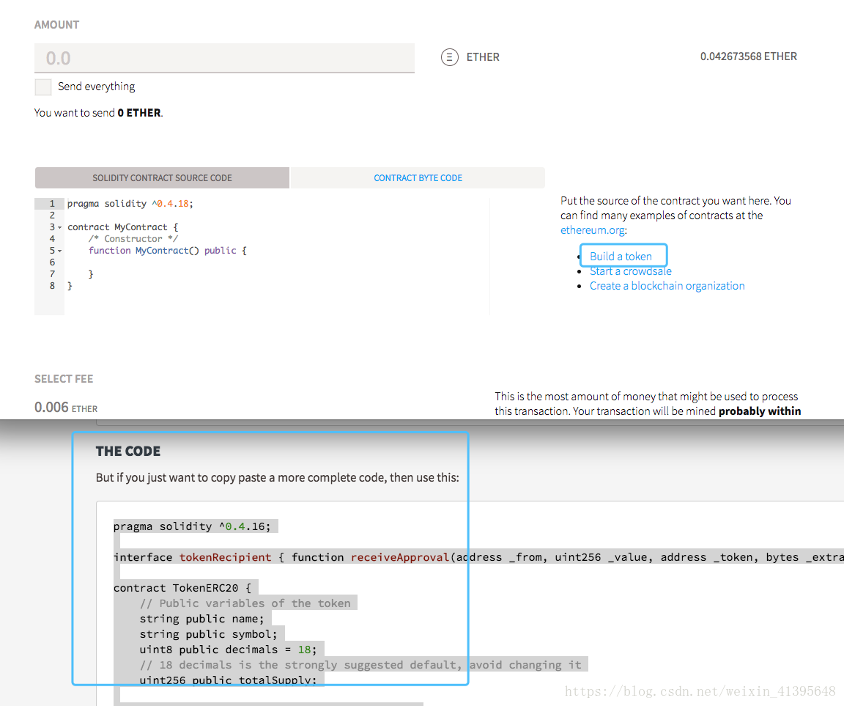Click the Public variables comment line
This screenshot has height=706, width=844.
click(x=245, y=603)
